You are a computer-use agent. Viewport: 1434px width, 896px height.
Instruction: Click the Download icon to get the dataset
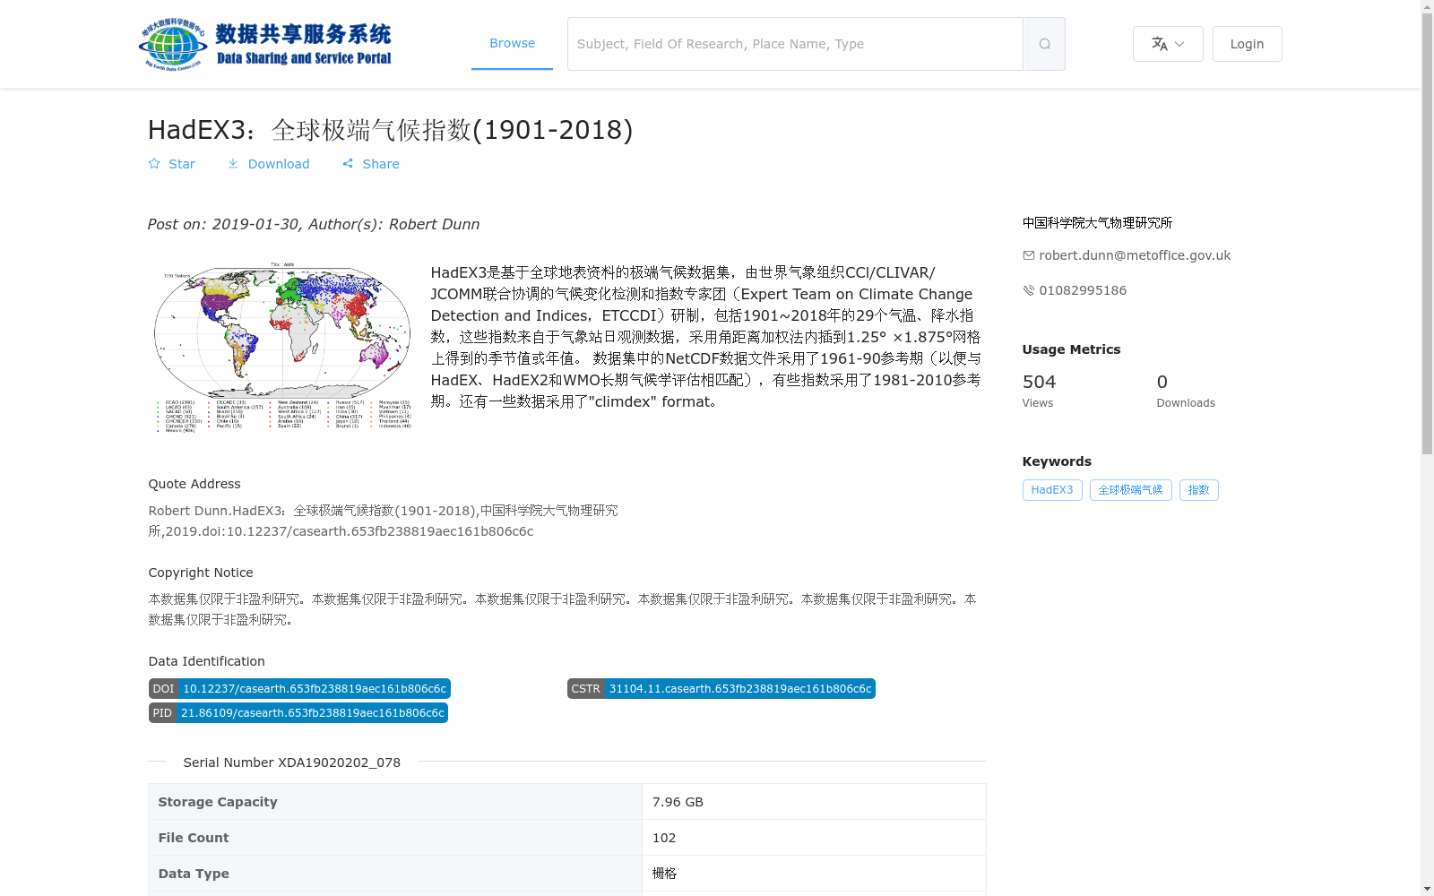pos(233,164)
